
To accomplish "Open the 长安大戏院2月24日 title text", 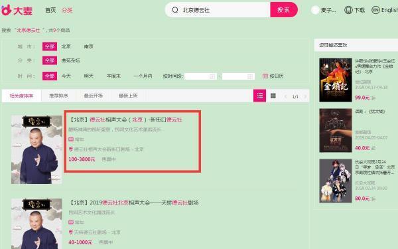I will pyautogui.click(x=375, y=167).
